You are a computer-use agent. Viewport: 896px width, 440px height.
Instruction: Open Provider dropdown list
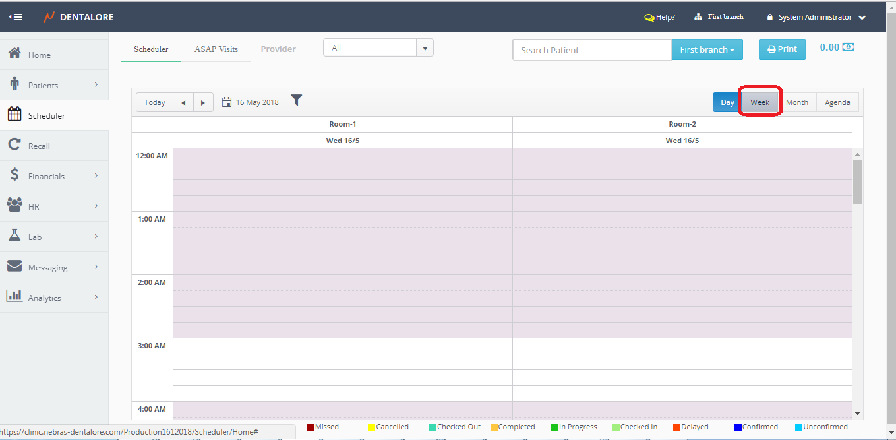pos(425,48)
